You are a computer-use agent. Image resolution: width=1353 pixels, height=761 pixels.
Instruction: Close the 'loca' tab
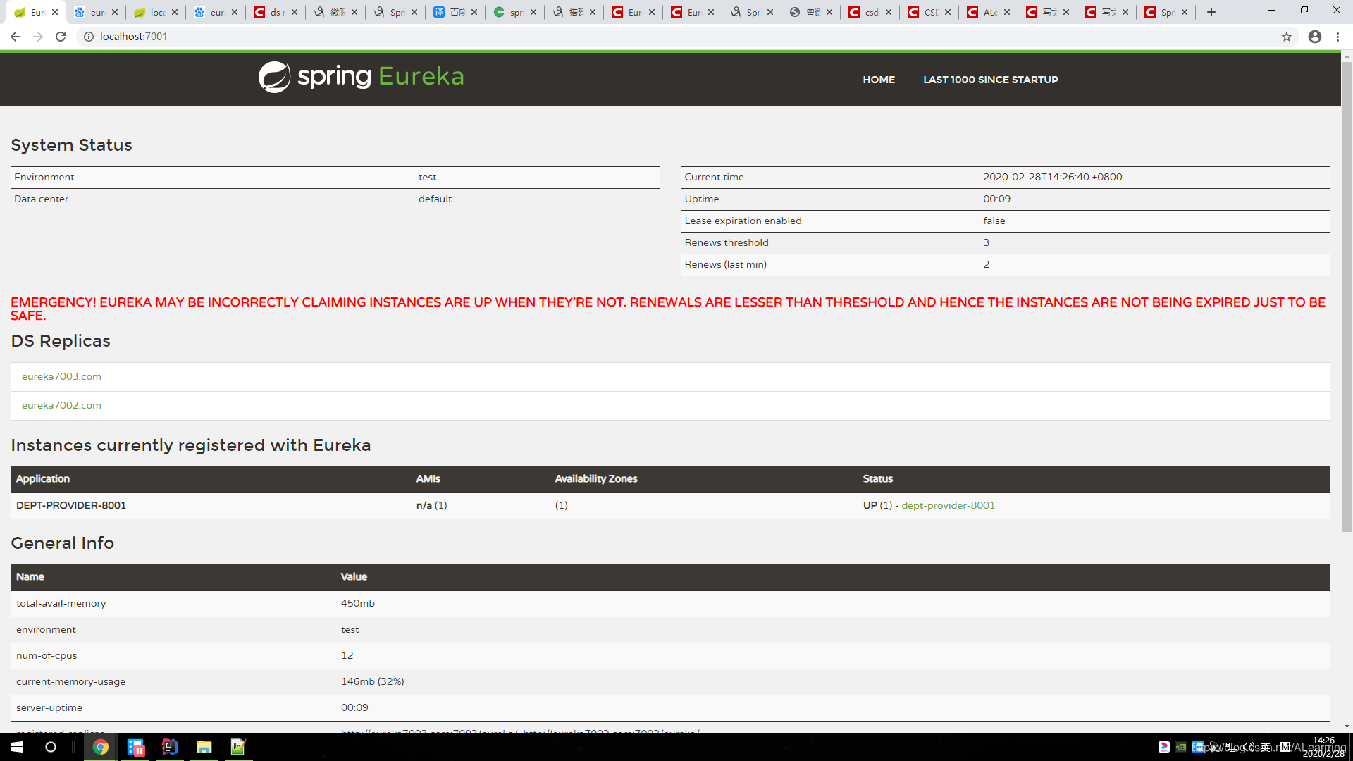point(175,12)
